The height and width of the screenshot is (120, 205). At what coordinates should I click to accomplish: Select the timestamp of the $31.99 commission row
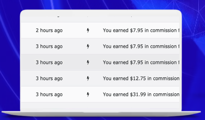(49, 95)
